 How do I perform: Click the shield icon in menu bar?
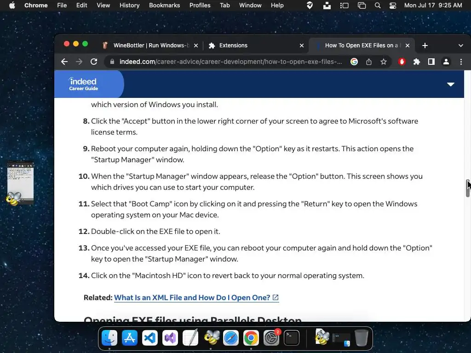click(310, 6)
